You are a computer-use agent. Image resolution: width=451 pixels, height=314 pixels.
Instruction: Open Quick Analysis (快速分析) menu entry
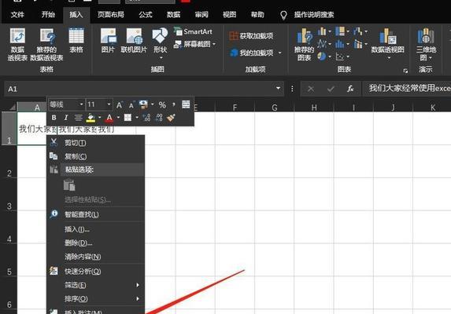[x=95, y=272]
